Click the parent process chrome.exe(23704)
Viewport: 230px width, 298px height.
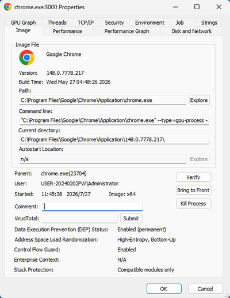64,174
